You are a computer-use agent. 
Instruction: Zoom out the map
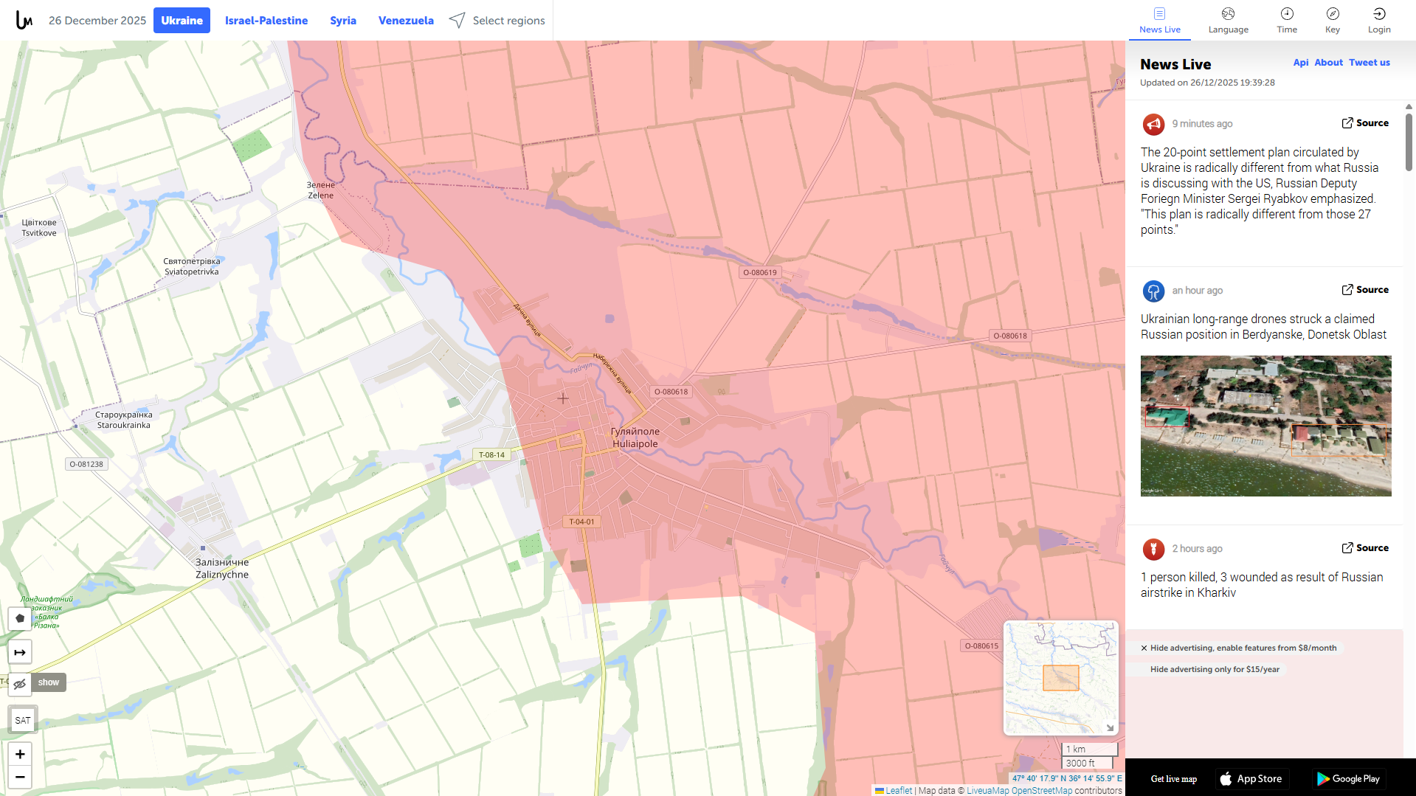point(20,777)
